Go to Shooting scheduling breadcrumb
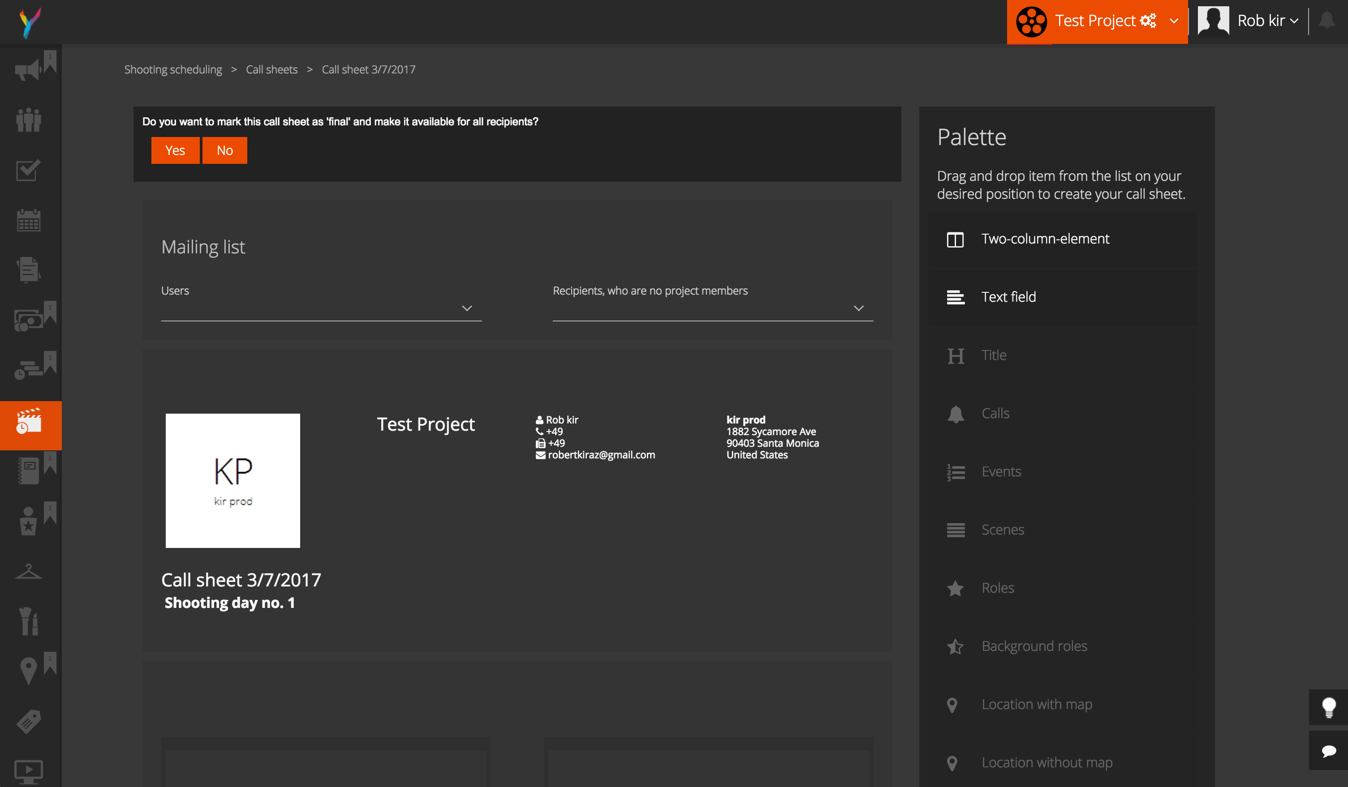 coord(173,69)
